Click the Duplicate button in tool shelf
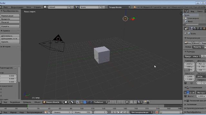 10,36
